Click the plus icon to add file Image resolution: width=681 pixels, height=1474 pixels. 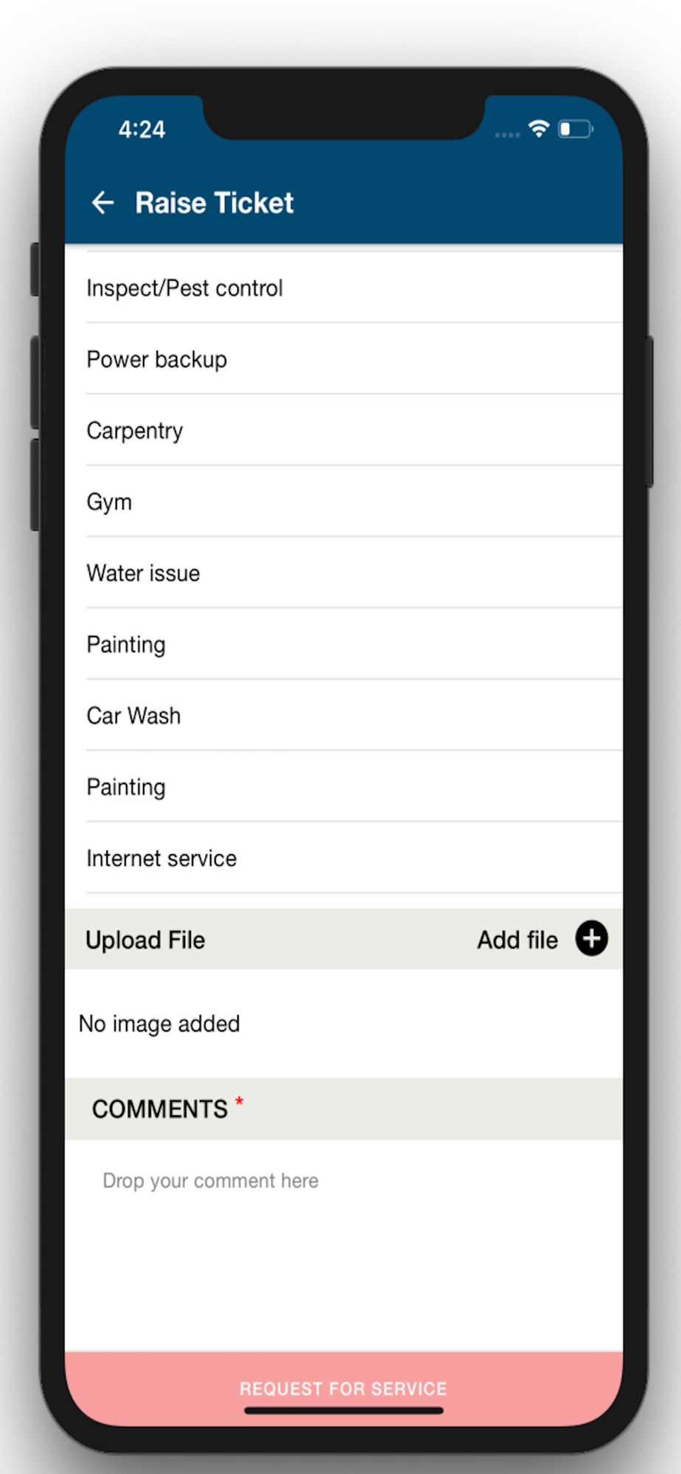591,939
